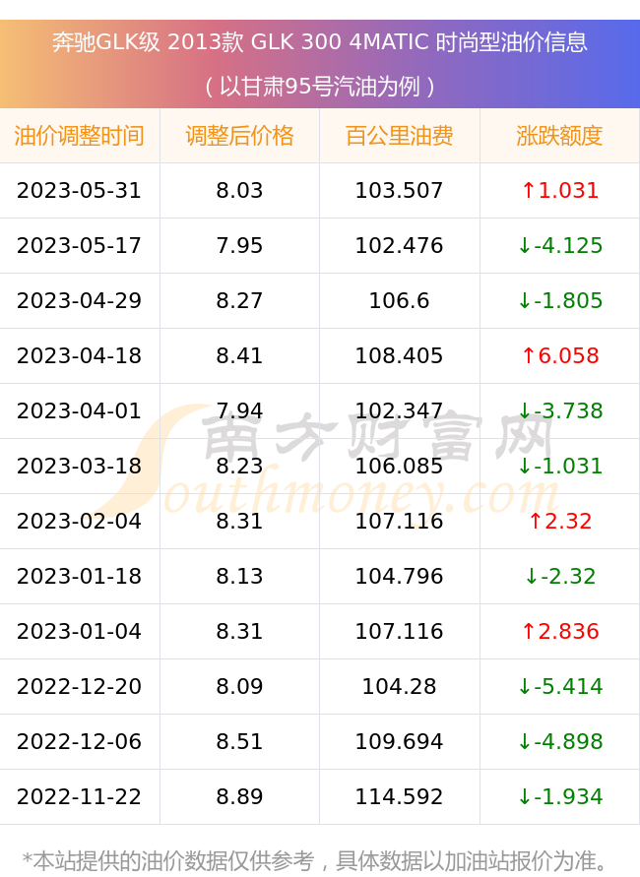The image size is (640, 877).
Task: Click the 调整后价格 column header
Action: click(239, 136)
